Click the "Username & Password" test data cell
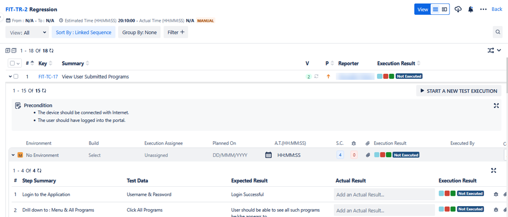This screenshot has height=217, width=508. click(x=149, y=194)
